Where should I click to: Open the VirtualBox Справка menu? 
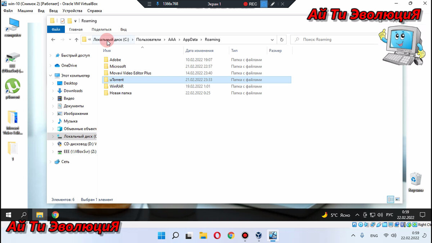(94, 11)
